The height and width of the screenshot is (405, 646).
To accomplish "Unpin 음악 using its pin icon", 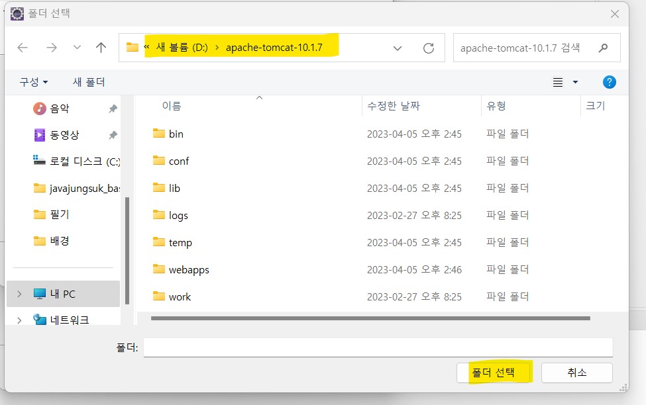I will (113, 109).
